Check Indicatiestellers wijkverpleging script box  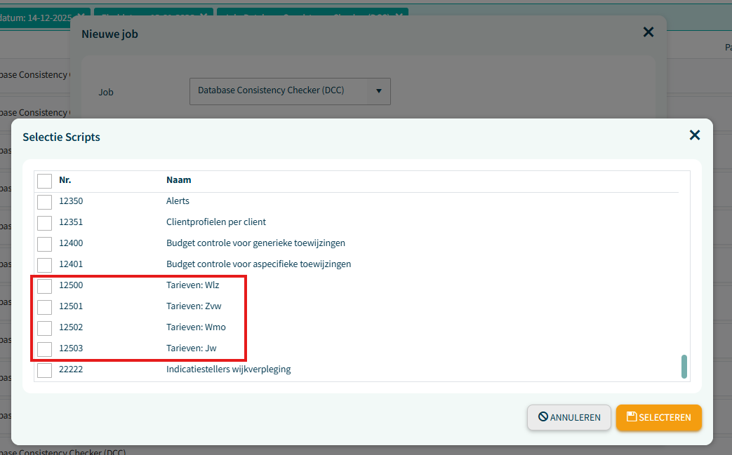(45, 370)
